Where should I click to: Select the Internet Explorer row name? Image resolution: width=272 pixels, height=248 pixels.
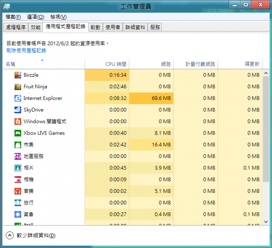click(43, 98)
